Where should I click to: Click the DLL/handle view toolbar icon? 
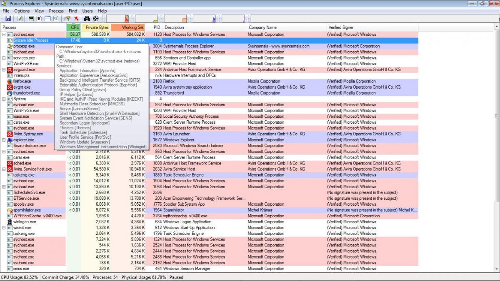pyautogui.click(x=55, y=19)
